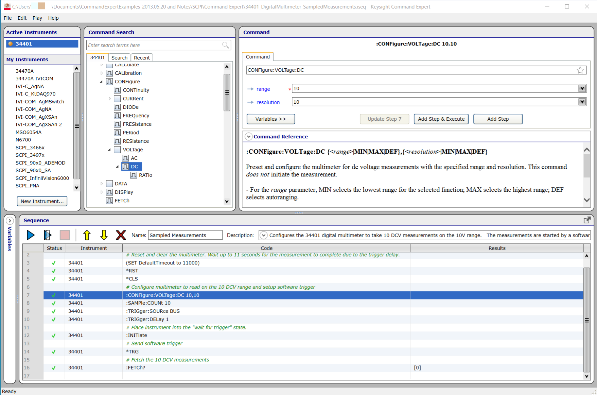This screenshot has height=395, width=597.
Task: Switch to the Recent tab
Action: coord(142,58)
